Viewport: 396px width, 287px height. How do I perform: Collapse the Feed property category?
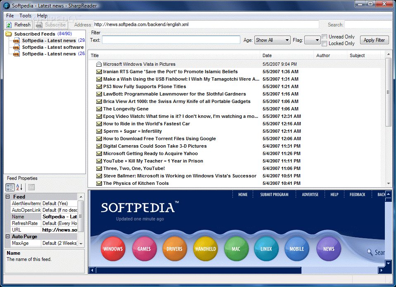(x=7, y=197)
